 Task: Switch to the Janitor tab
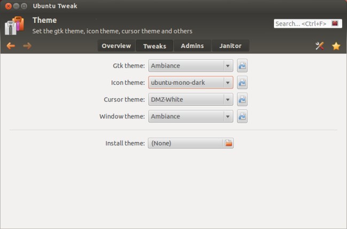pyautogui.click(x=230, y=46)
